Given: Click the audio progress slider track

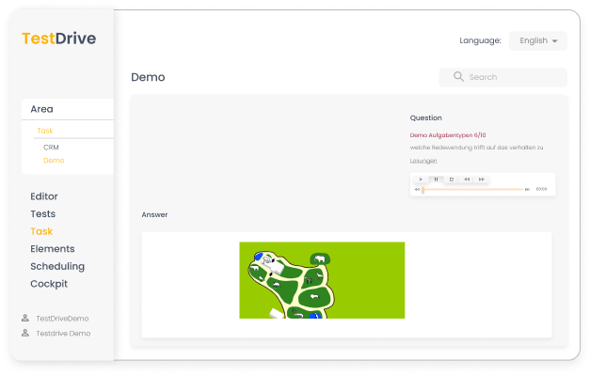Looking at the screenshot, I should [x=472, y=189].
